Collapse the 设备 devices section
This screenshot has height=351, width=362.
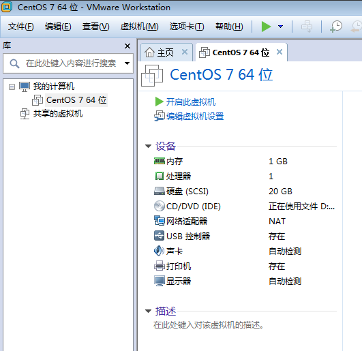[148, 146]
